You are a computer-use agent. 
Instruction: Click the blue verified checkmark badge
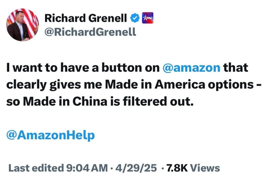click(135, 18)
